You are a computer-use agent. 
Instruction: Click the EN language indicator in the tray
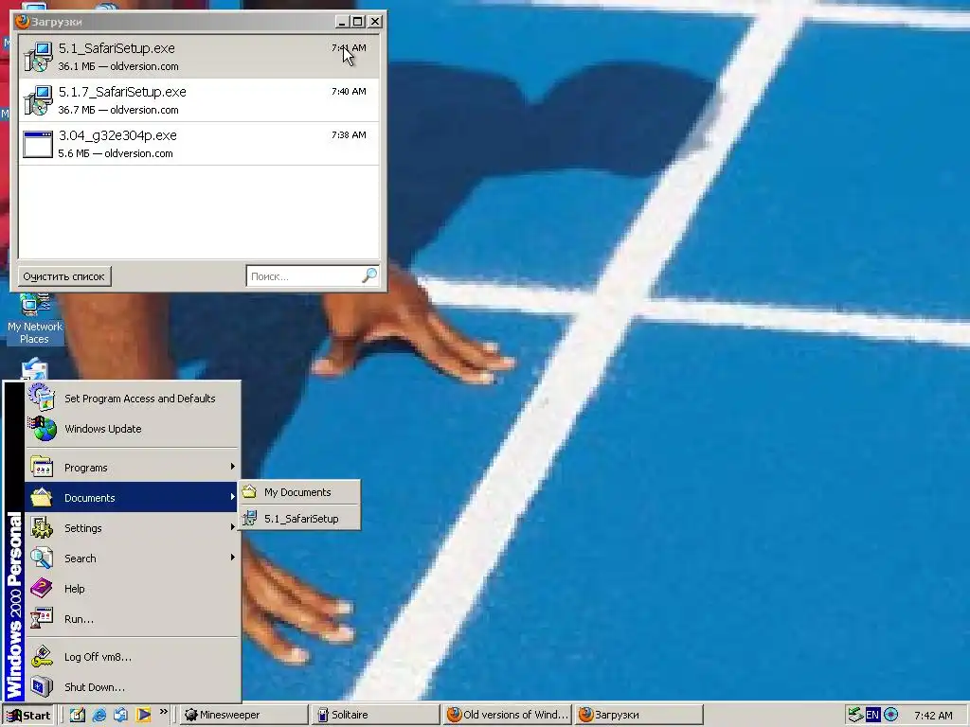872,716
